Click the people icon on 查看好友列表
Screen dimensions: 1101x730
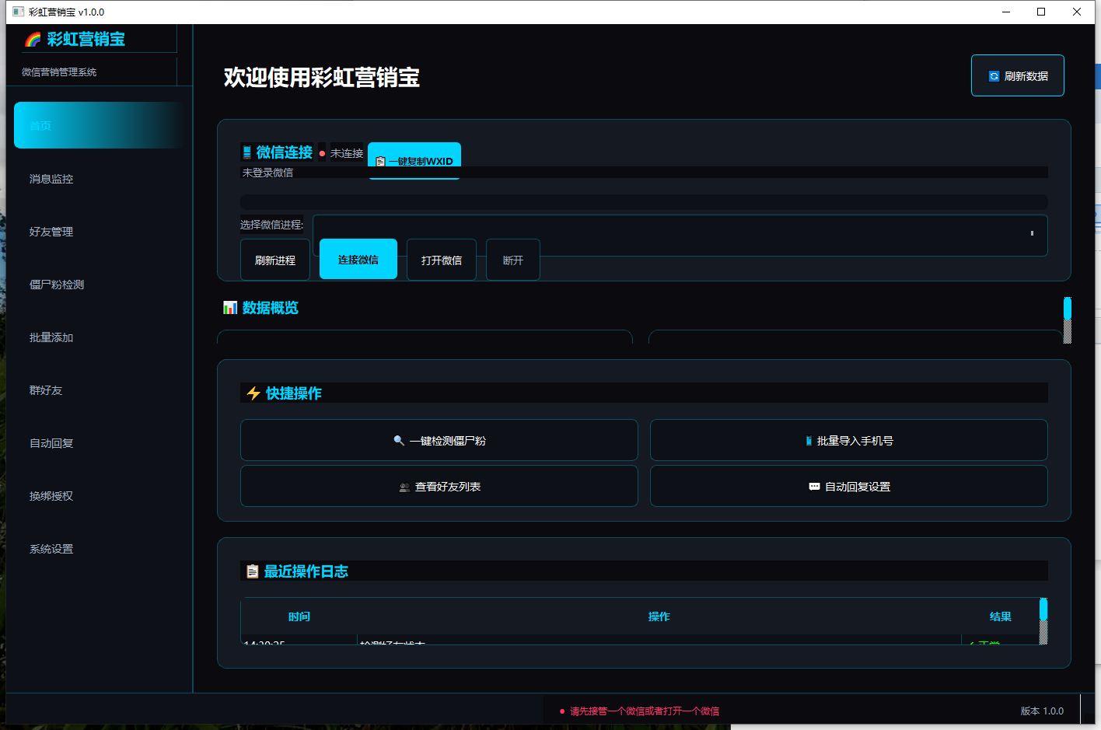404,487
